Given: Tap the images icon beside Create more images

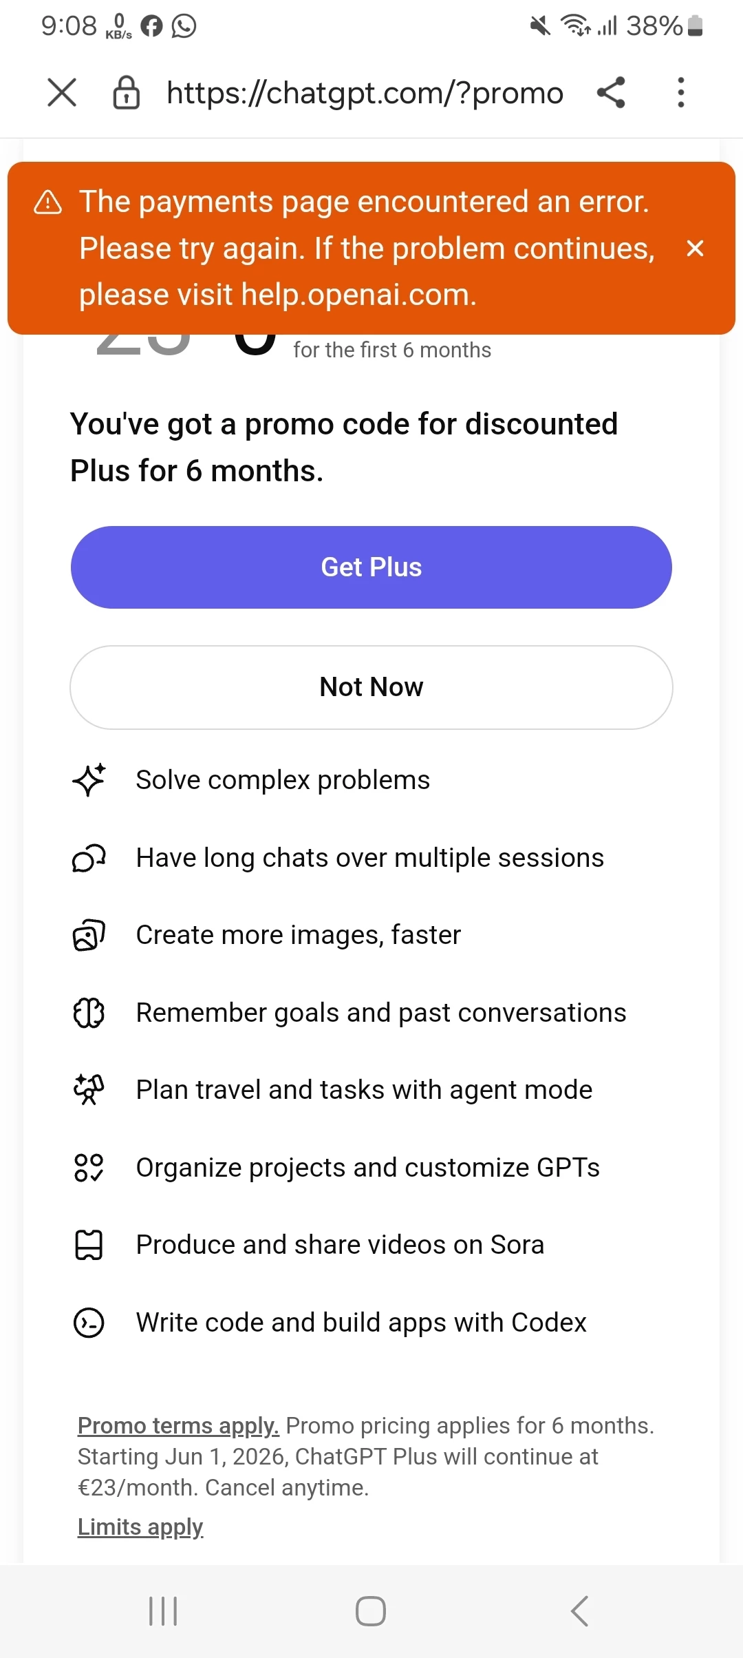Looking at the screenshot, I should 89,935.
